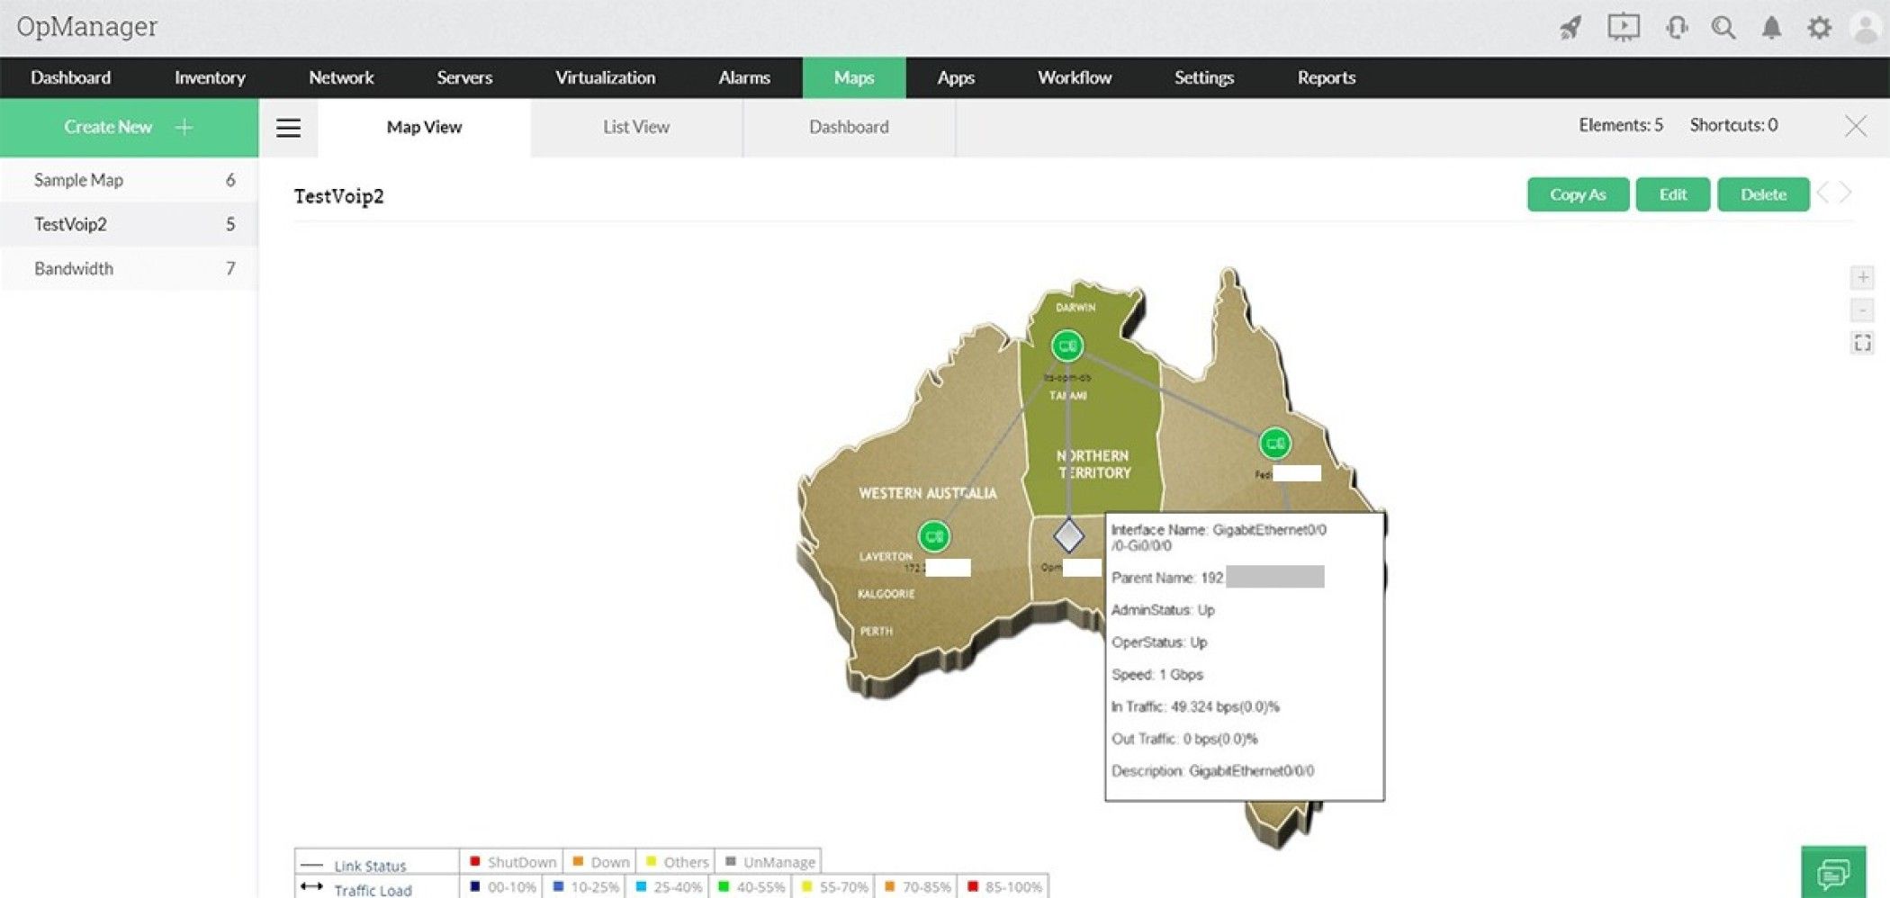Click the Copy As button
Image resolution: width=1890 pixels, height=898 pixels.
[x=1578, y=194]
